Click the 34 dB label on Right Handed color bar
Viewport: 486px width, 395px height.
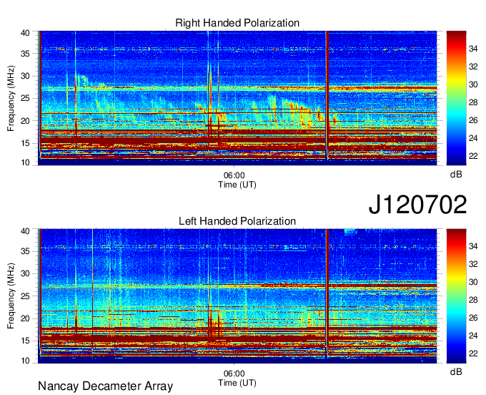[x=473, y=49]
